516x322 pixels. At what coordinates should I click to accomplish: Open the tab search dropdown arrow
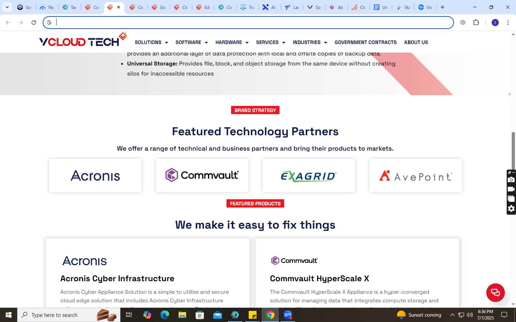point(7,7)
